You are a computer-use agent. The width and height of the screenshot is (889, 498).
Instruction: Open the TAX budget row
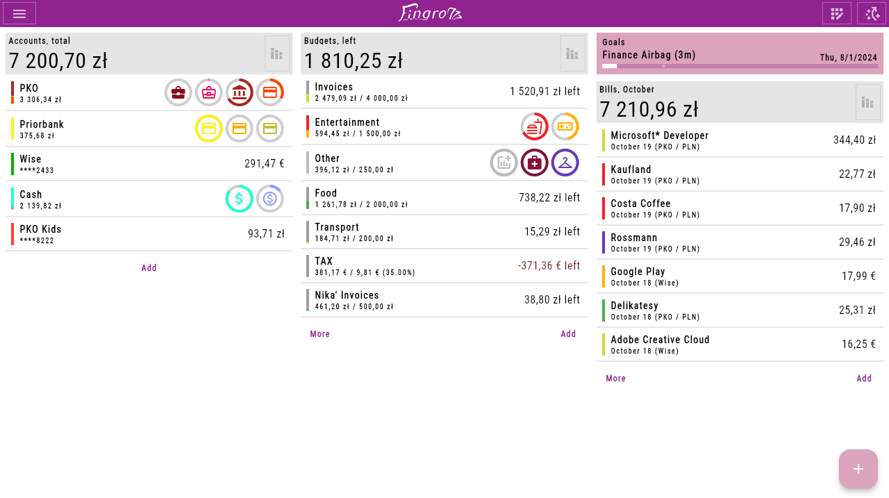pos(444,266)
